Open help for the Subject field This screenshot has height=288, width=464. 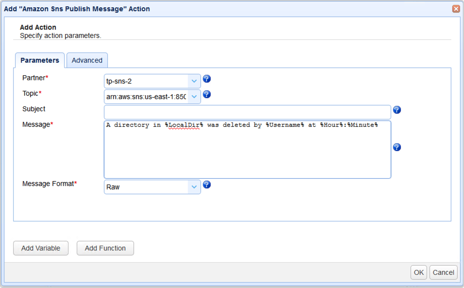[x=397, y=110]
